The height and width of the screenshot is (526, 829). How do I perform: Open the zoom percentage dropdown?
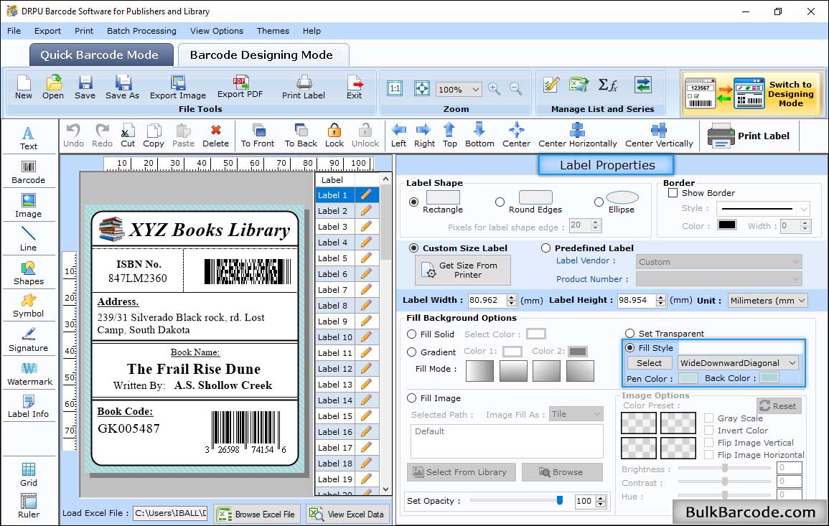pos(475,89)
